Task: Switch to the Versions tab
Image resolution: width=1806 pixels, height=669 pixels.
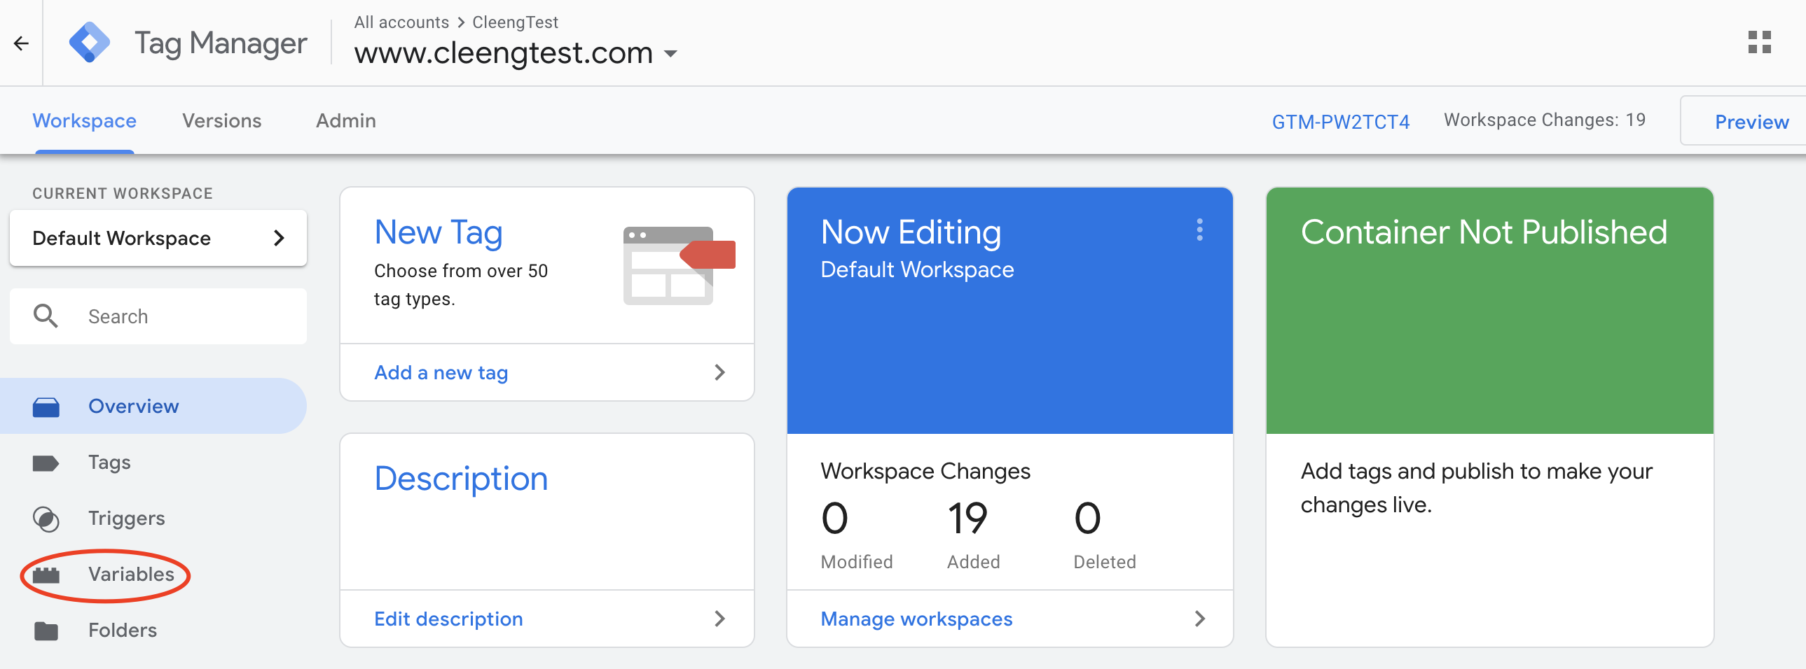Action: click(x=221, y=120)
